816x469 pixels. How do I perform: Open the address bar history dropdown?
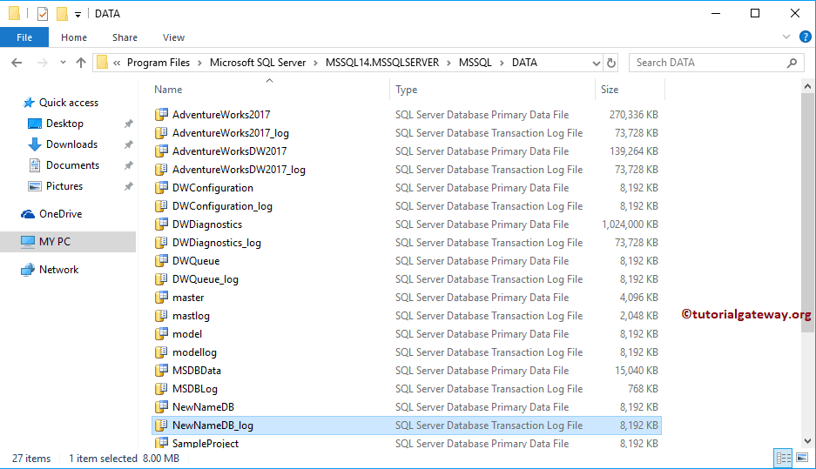[x=596, y=63]
